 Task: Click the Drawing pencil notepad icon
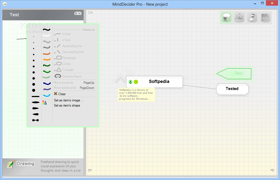pyautogui.click(x=11, y=164)
